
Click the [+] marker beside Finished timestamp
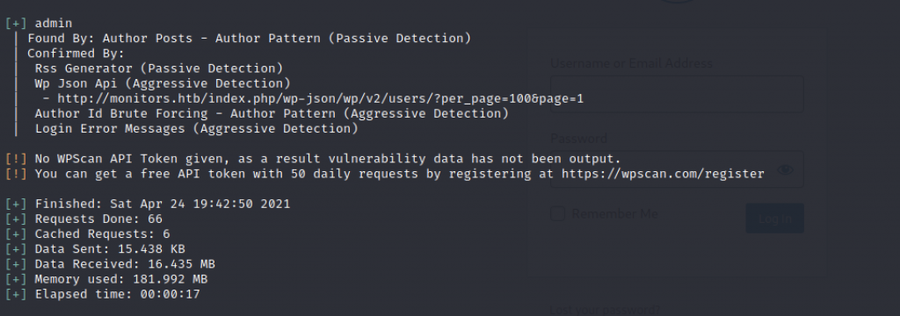point(16,205)
